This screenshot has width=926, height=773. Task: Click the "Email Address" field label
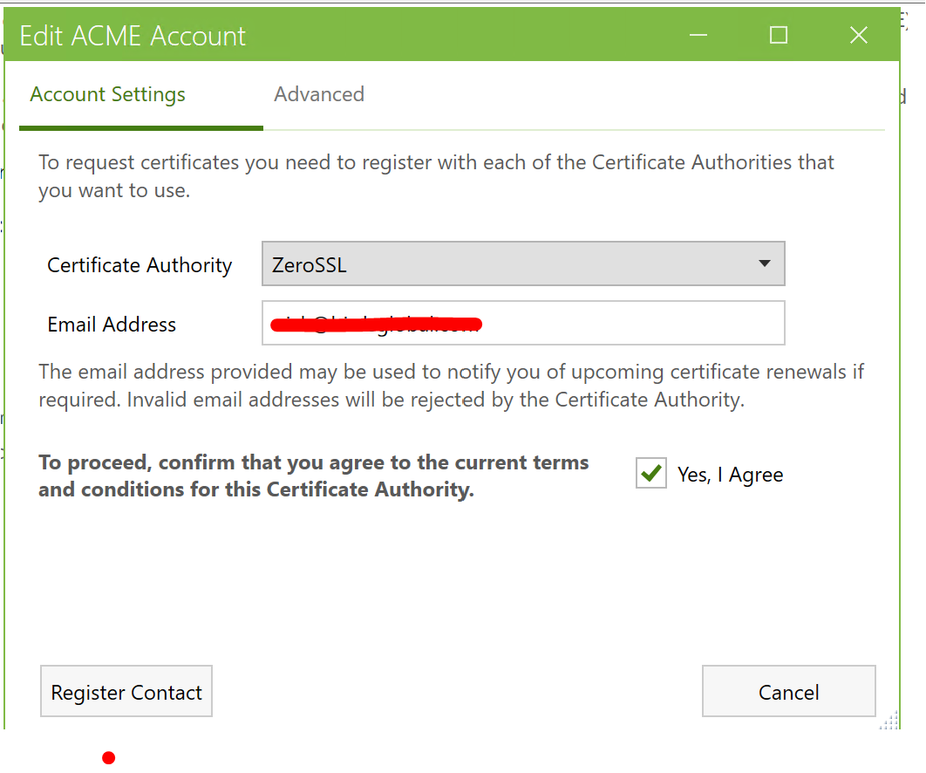pos(112,325)
